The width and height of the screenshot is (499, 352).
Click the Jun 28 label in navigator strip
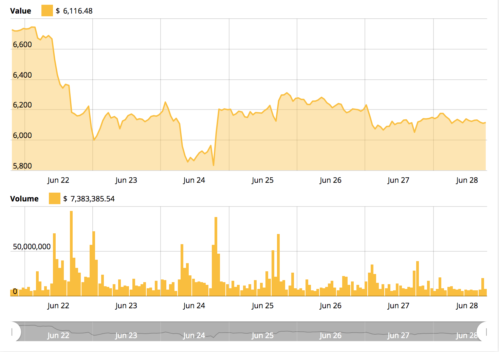466,336
